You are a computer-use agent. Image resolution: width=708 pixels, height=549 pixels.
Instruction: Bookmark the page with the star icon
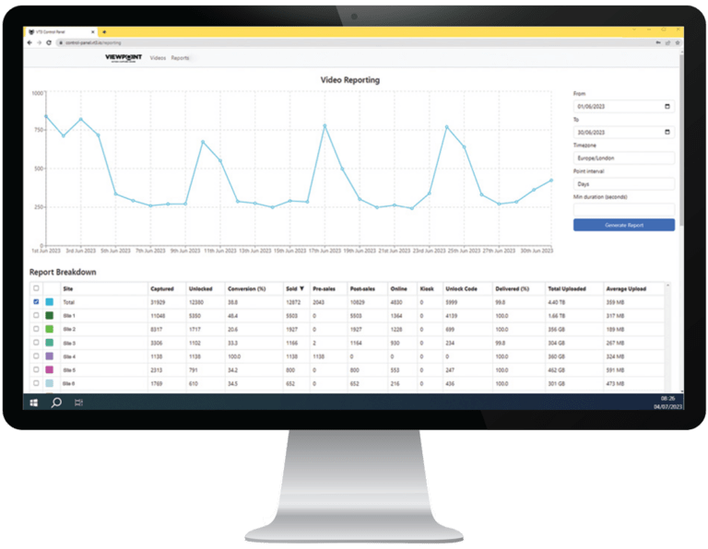[678, 43]
